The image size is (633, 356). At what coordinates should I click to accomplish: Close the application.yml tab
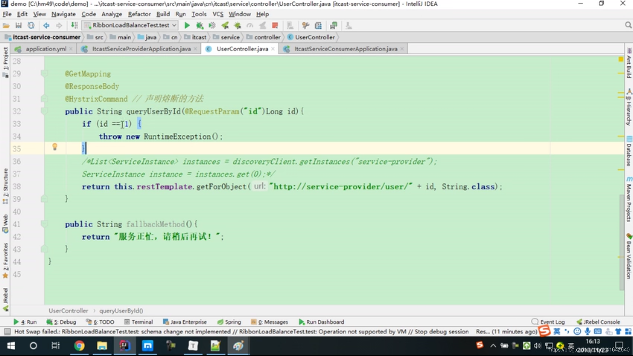pos(71,49)
